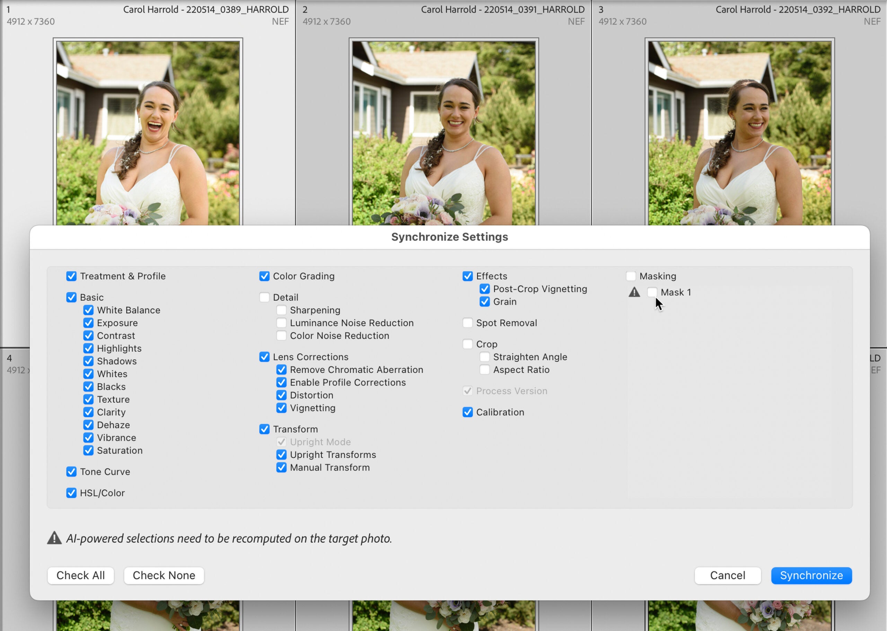Click the Synchronize button

coord(811,576)
